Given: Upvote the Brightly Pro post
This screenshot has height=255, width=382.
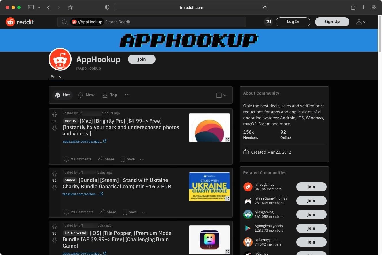Looking at the screenshot, I should [x=54, y=114].
